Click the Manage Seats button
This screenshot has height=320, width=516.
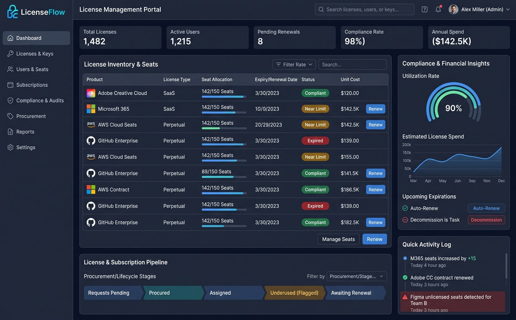point(338,239)
